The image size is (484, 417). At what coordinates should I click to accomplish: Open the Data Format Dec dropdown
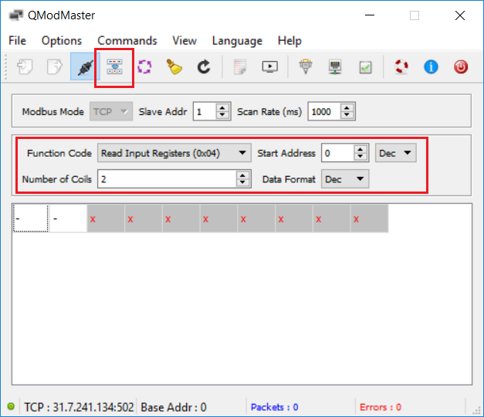pos(345,179)
